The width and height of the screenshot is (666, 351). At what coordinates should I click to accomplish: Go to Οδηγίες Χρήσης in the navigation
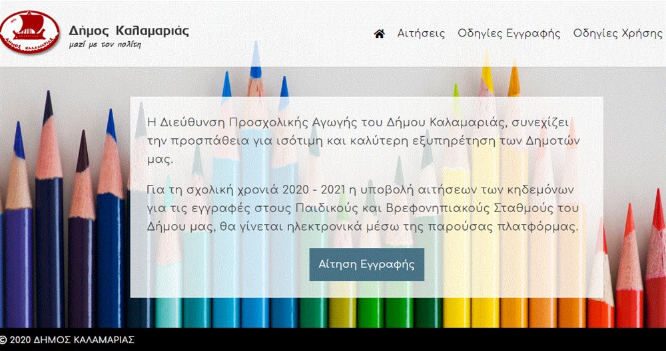617,34
